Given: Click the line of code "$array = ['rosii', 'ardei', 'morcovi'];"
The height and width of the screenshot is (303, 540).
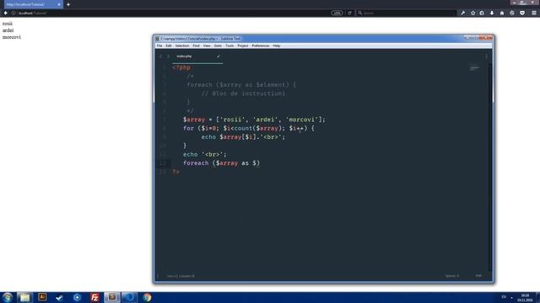Looking at the screenshot, I should tap(254, 120).
